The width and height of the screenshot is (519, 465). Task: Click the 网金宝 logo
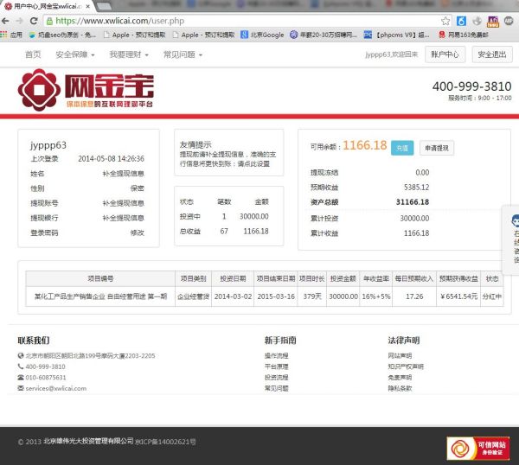86,90
